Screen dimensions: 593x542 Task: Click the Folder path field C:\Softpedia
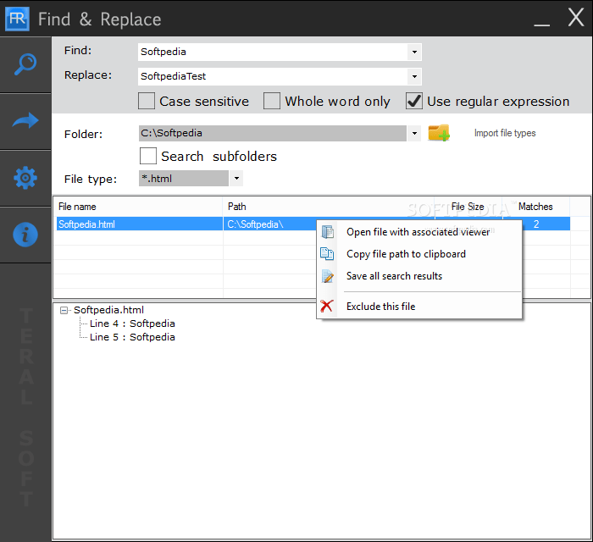(x=273, y=133)
